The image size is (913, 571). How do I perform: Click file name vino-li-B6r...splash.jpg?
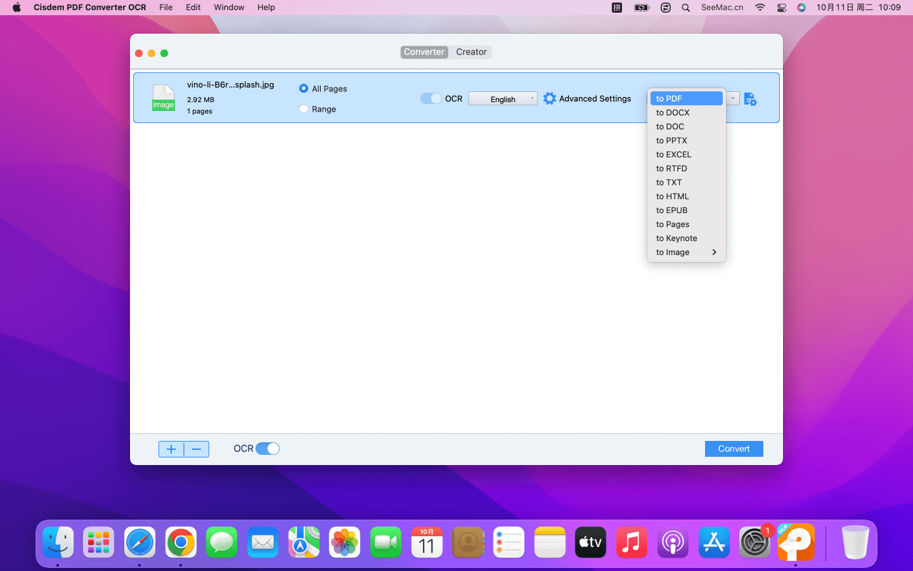[x=231, y=84]
